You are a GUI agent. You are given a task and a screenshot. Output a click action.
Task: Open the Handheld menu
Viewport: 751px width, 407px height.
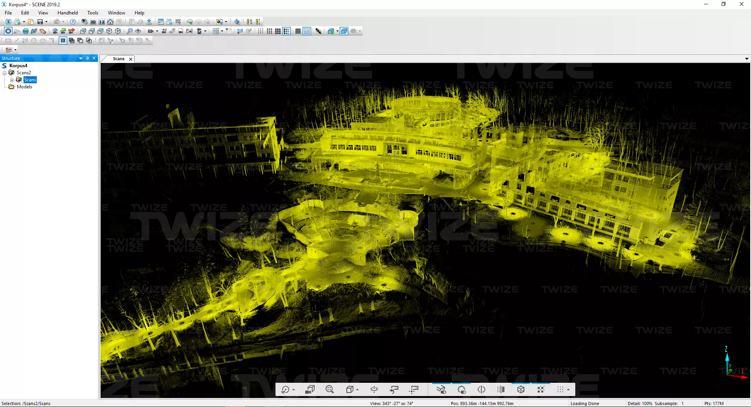coord(67,13)
